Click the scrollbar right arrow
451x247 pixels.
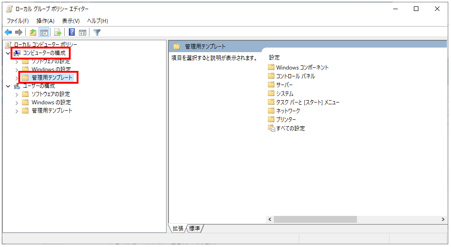443,220
